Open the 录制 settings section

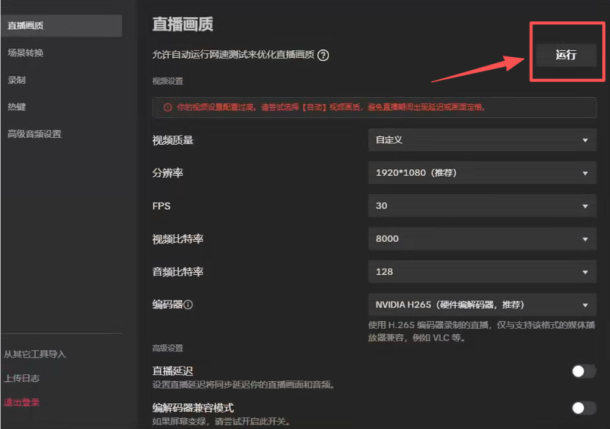[x=17, y=79]
